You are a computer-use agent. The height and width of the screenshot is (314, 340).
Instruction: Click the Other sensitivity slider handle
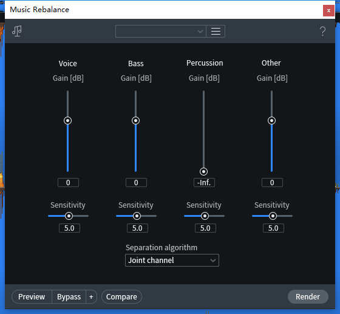pos(273,216)
